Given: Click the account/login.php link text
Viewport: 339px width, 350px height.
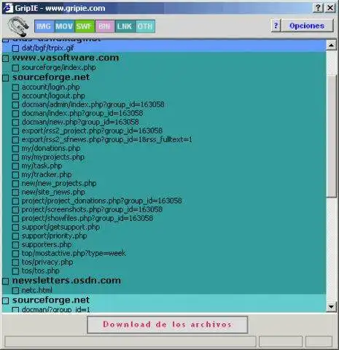Looking at the screenshot, I should pos(51,87).
